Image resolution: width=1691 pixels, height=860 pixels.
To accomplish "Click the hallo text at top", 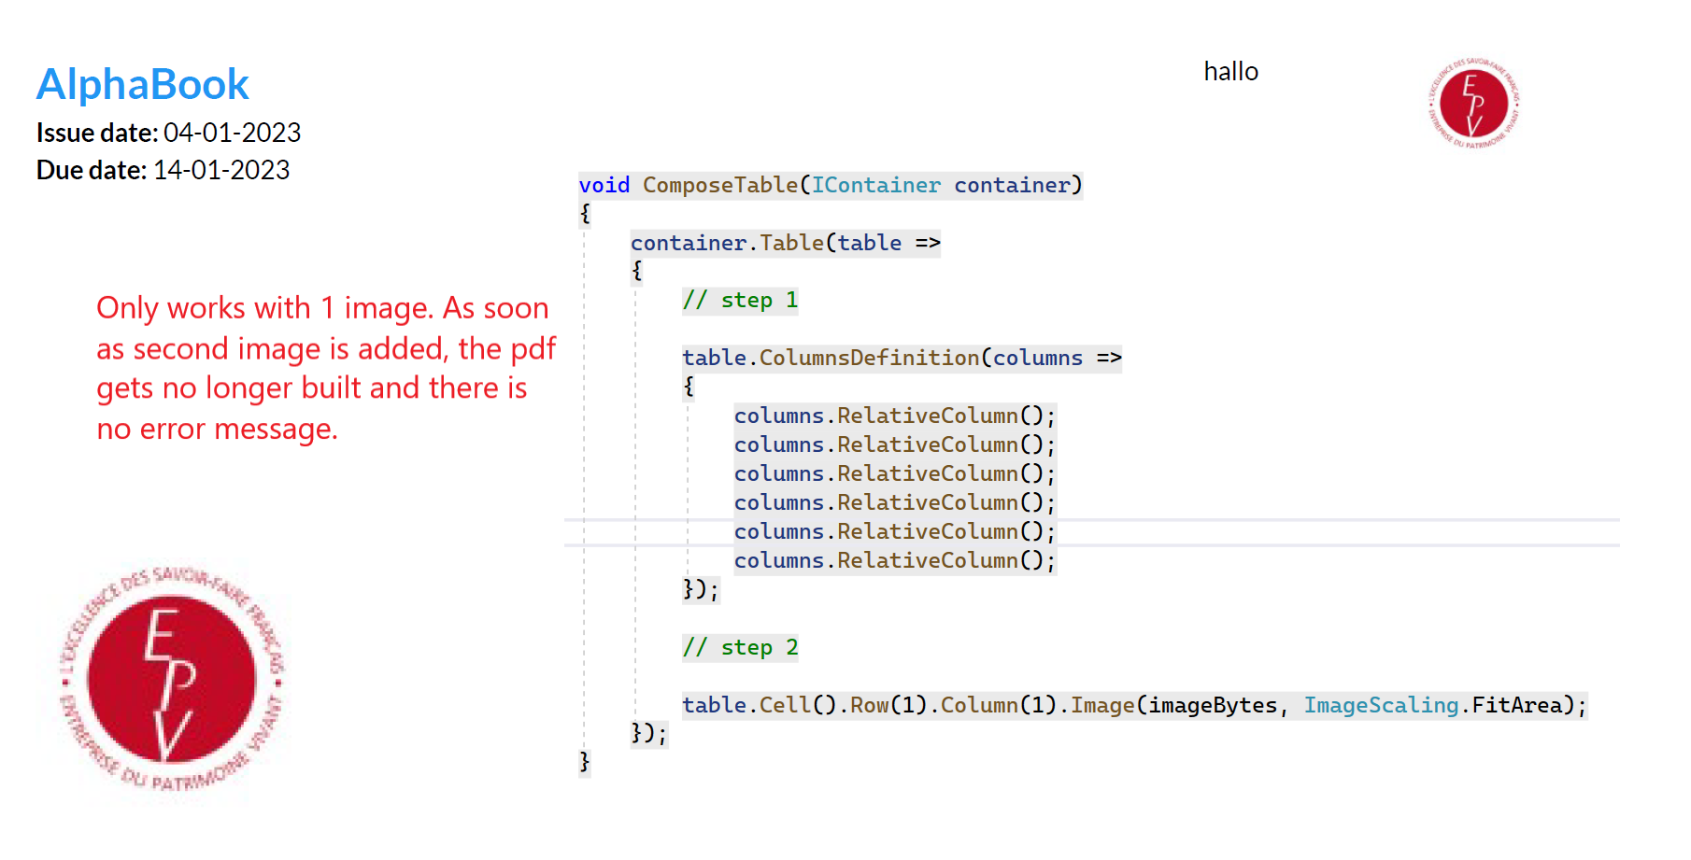I will pyautogui.click(x=1230, y=71).
